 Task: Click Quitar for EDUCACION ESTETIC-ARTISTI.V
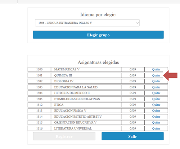156,117
